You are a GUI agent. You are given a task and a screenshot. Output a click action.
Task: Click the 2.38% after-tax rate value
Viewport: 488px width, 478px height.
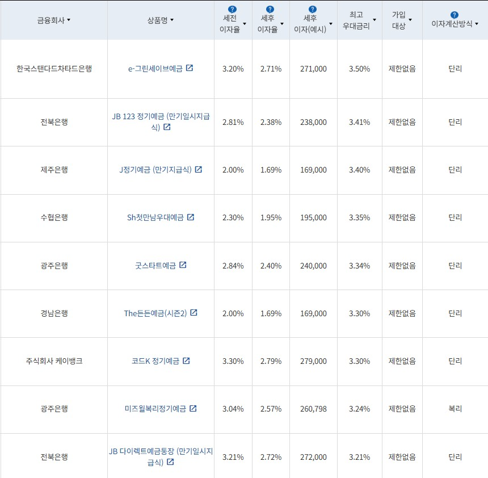(271, 122)
